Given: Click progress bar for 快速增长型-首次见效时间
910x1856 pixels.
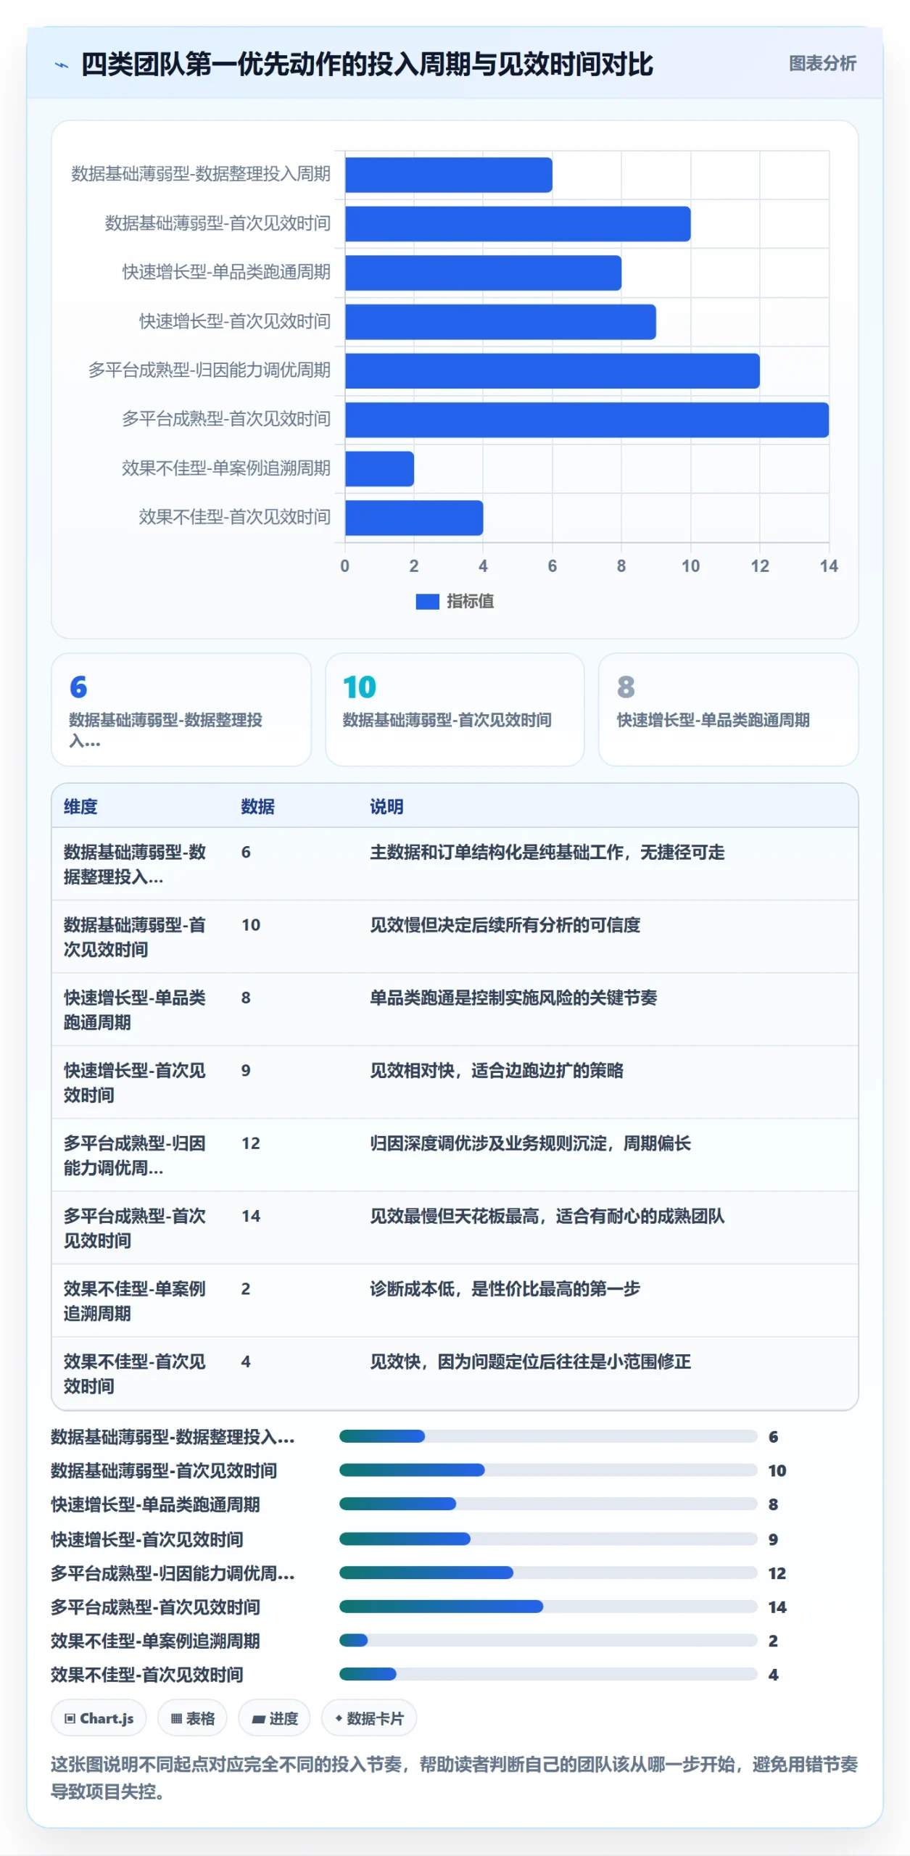Looking at the screenshot, I should coord(548,1538).
